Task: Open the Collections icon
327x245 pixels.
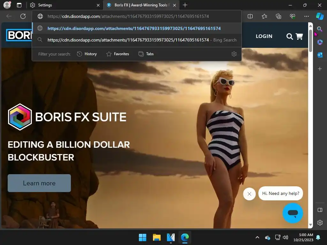Action: pyautogui.click(x=278, y=16)
